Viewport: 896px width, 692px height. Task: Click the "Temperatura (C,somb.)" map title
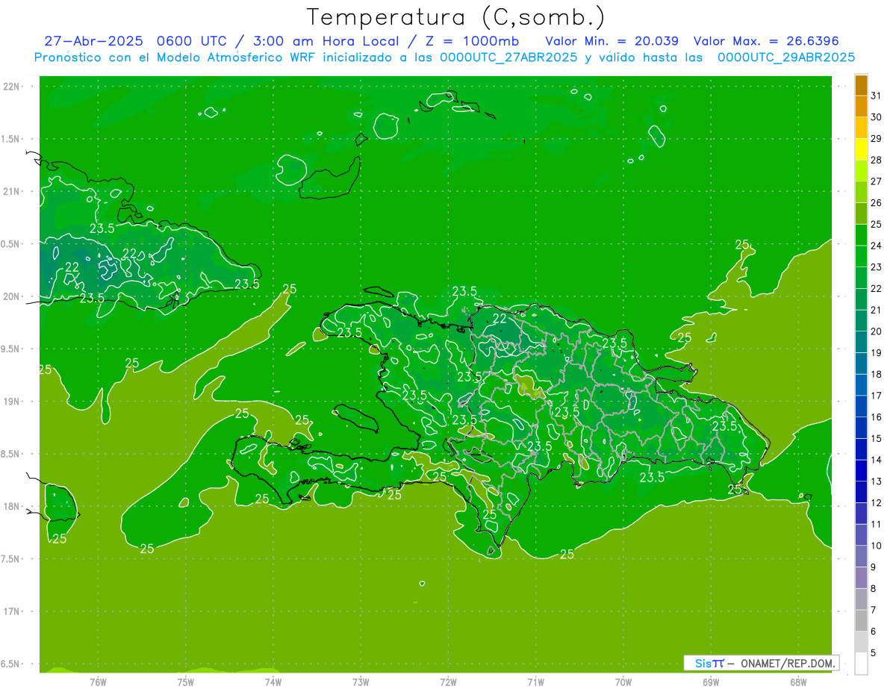455,17
